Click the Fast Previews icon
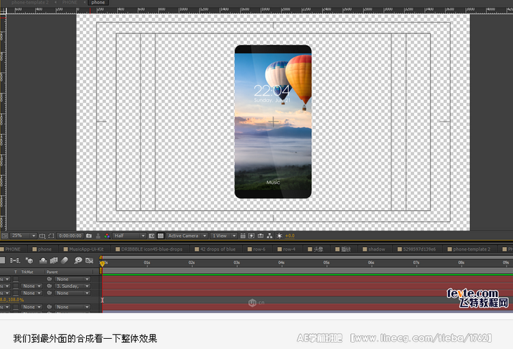Image resolution: width=513 pixels, height=349 pixels. click(x=252, y=235)
